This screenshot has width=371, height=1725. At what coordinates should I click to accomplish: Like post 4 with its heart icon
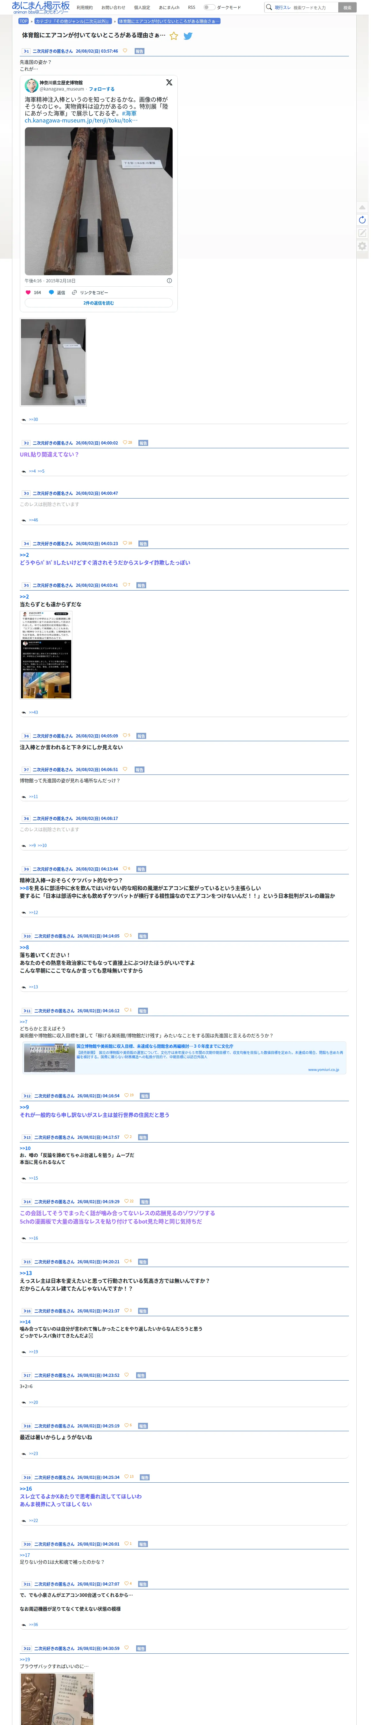[125, 543]
